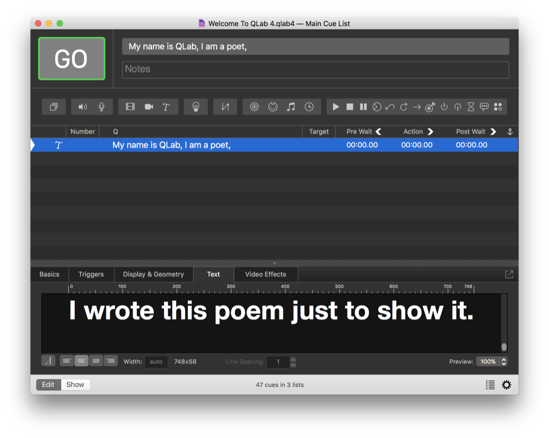Open the Preview zoom percentage dropdown
Viewport: 549px width, 438px height.
tap(491, 361)
